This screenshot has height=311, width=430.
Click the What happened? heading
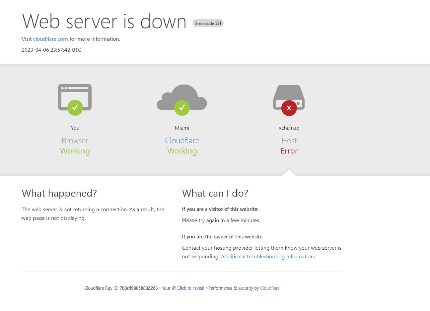[59, 193]
